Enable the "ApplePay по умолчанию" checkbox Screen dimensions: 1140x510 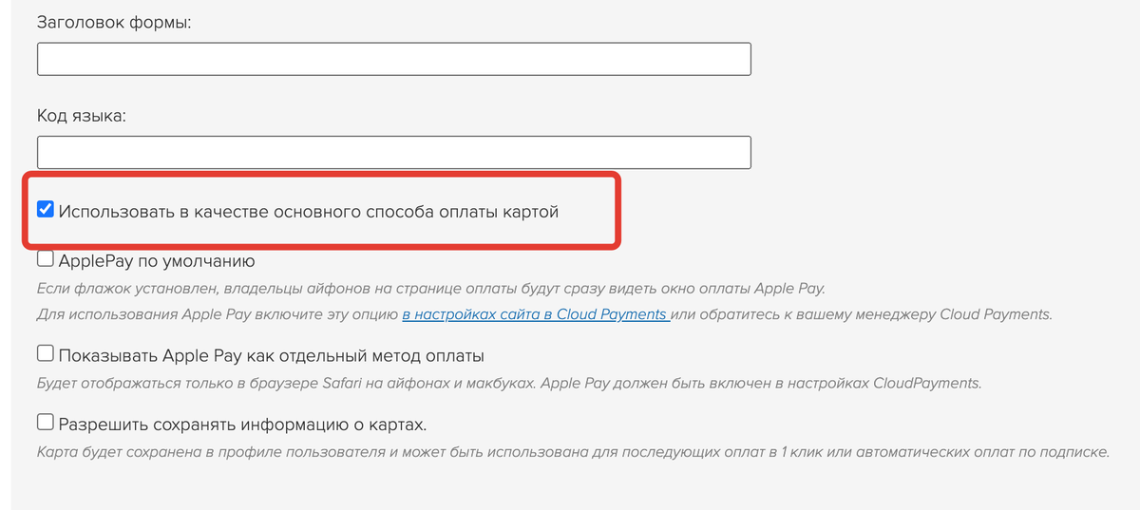[45, 259]
